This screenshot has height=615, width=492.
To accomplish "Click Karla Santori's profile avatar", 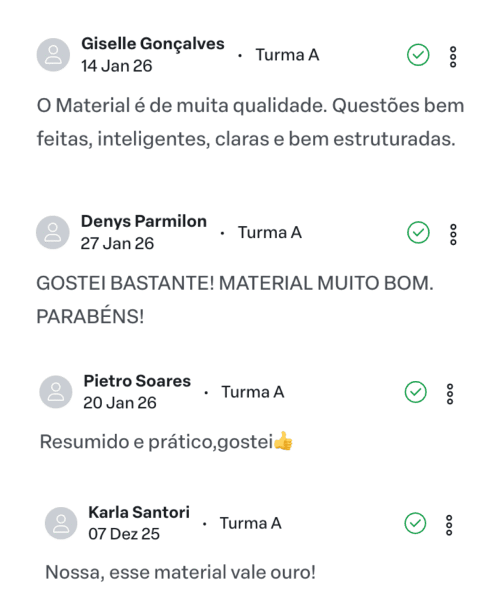I will 61,523.
